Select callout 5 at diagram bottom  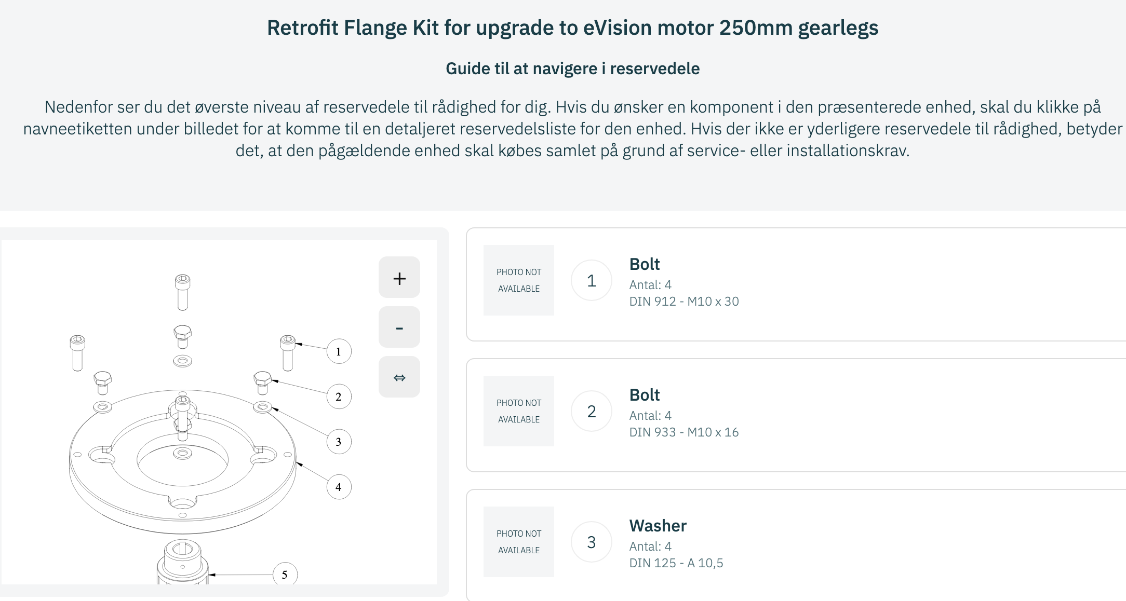tap(285, 575)
